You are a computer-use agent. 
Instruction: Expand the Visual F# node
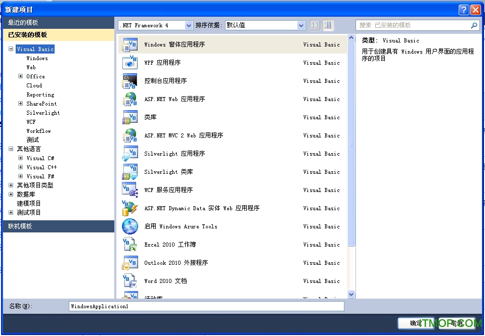(20, 176)
